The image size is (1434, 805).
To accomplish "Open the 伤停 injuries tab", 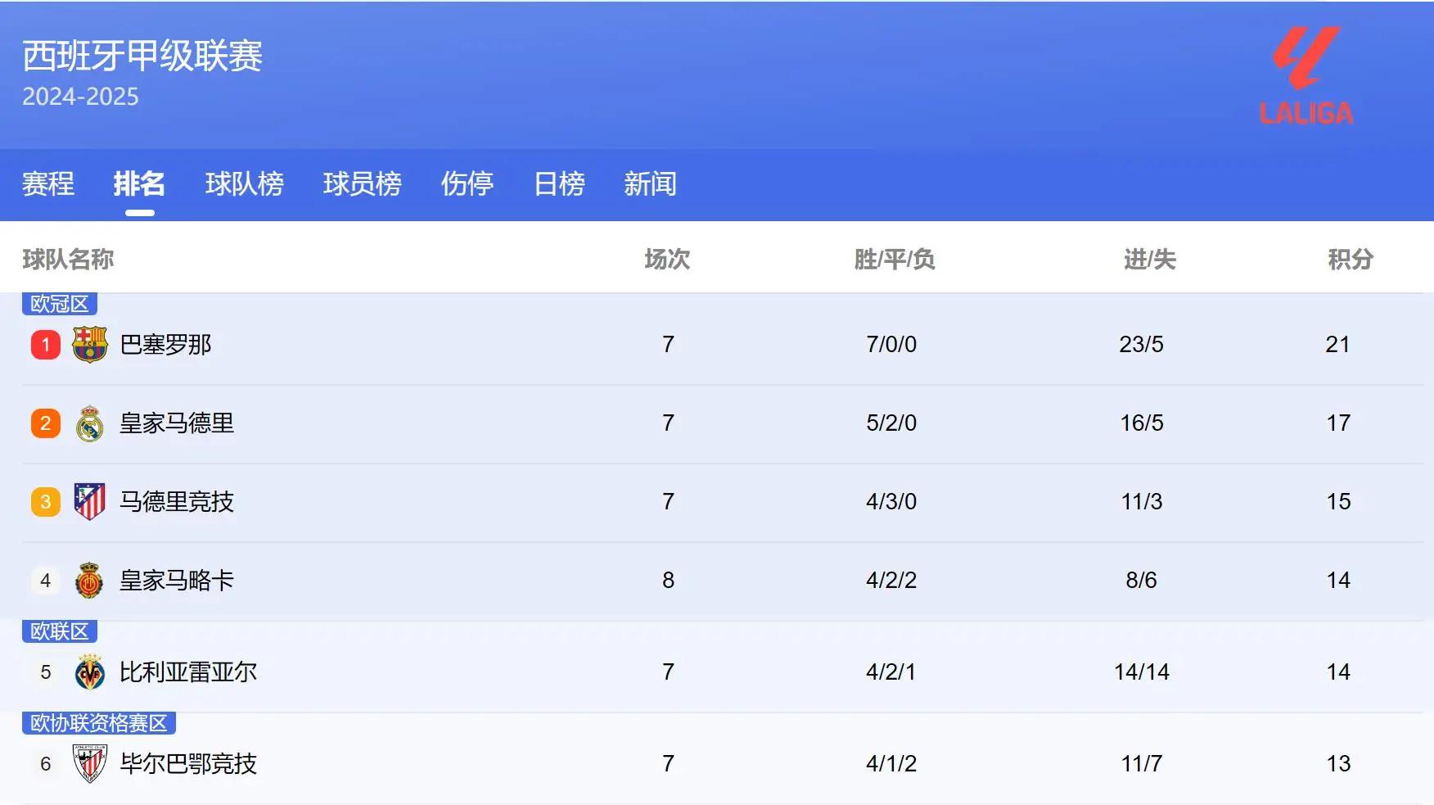I will (467, 183).
